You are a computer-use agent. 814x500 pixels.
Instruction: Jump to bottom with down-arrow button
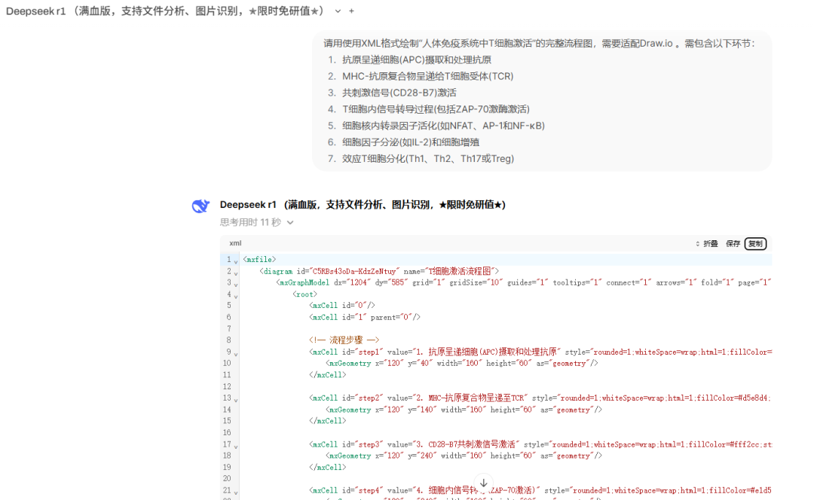(x=483, y=483)
